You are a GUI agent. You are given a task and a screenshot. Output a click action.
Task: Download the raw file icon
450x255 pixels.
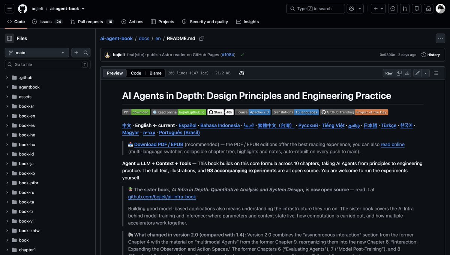pos(407,73)
